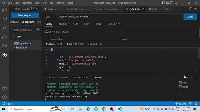Open the Run and Debug view
This screenshot has width=200, height=112.
point(4,37)
